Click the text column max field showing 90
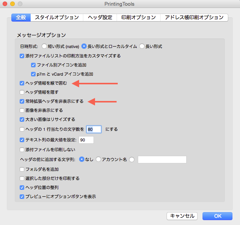Screen dimensions: 240x225 click(x=86, y=140)
